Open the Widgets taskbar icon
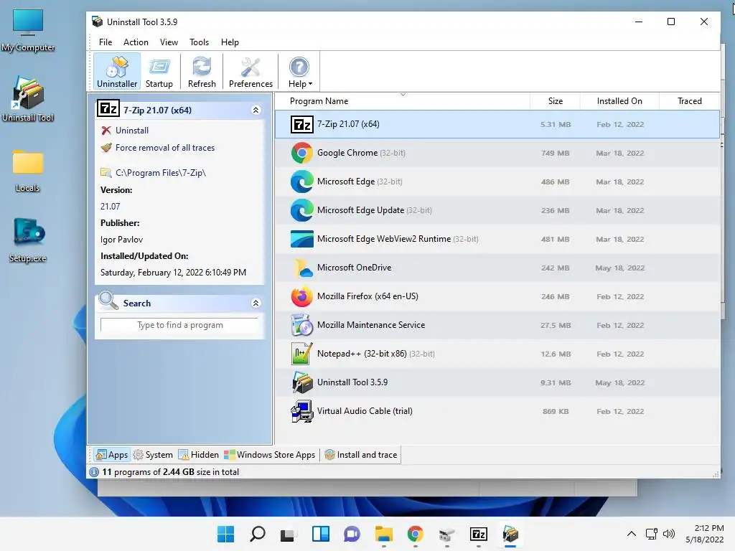Screen dimensions: 735x551 pyautogui.click(x=321, y=534)
